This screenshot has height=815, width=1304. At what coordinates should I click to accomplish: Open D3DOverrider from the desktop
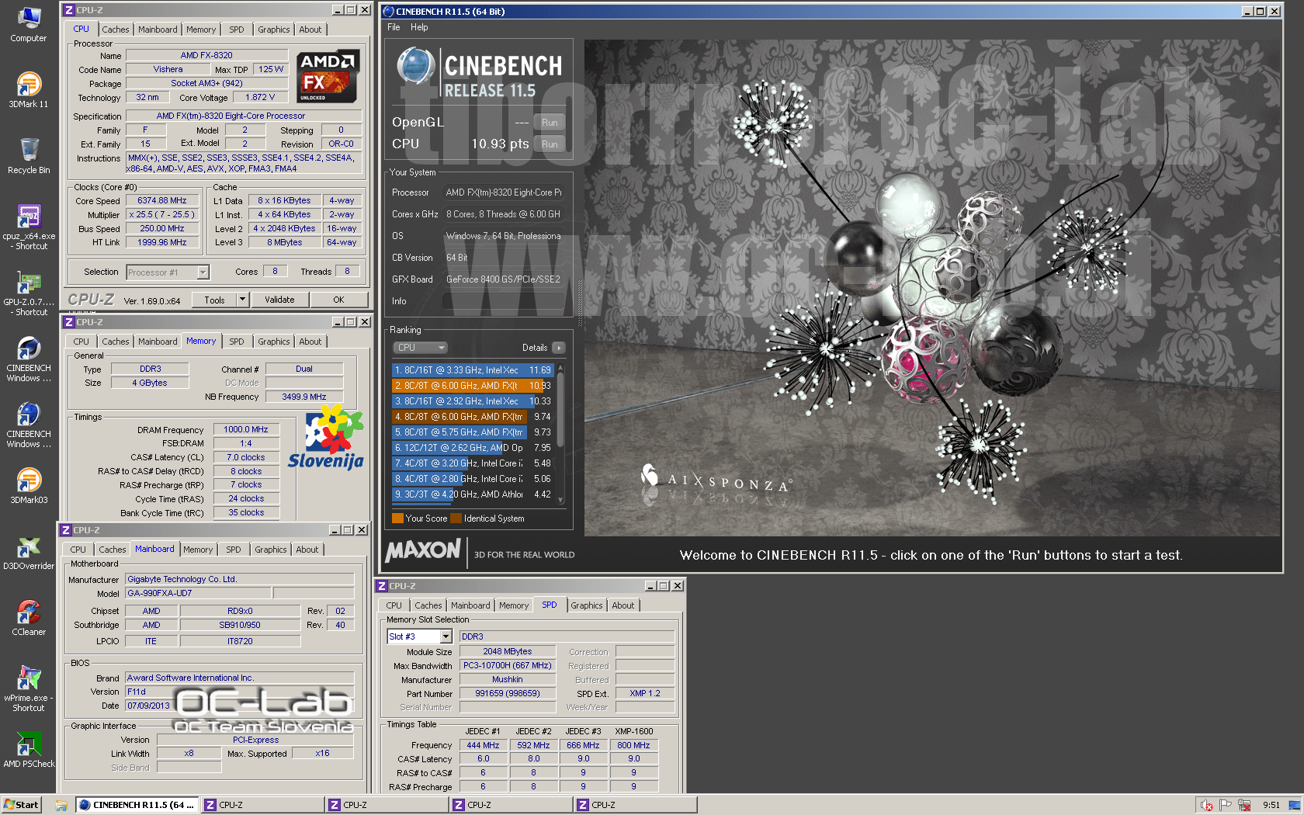(x=29, y=547)
